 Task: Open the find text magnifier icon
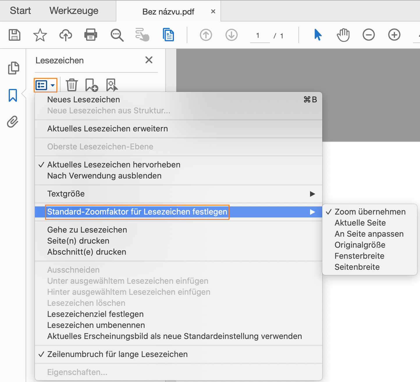pos(117,35)
